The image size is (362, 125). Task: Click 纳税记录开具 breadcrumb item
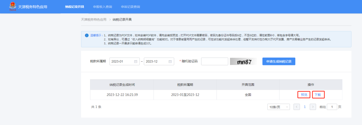[x=122, y=20]
